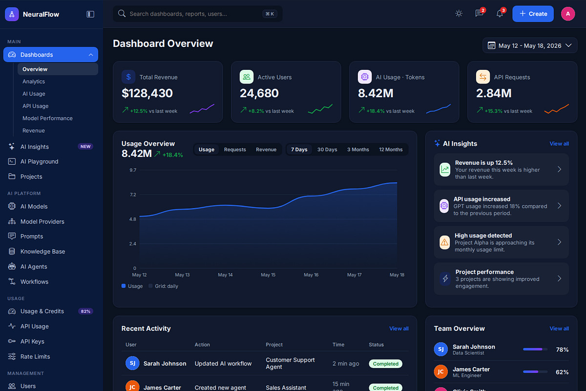Click the Usage & Credits gauge icon
Screen dimensions: 586x391
pyautogui.click(x=12, y=311)
